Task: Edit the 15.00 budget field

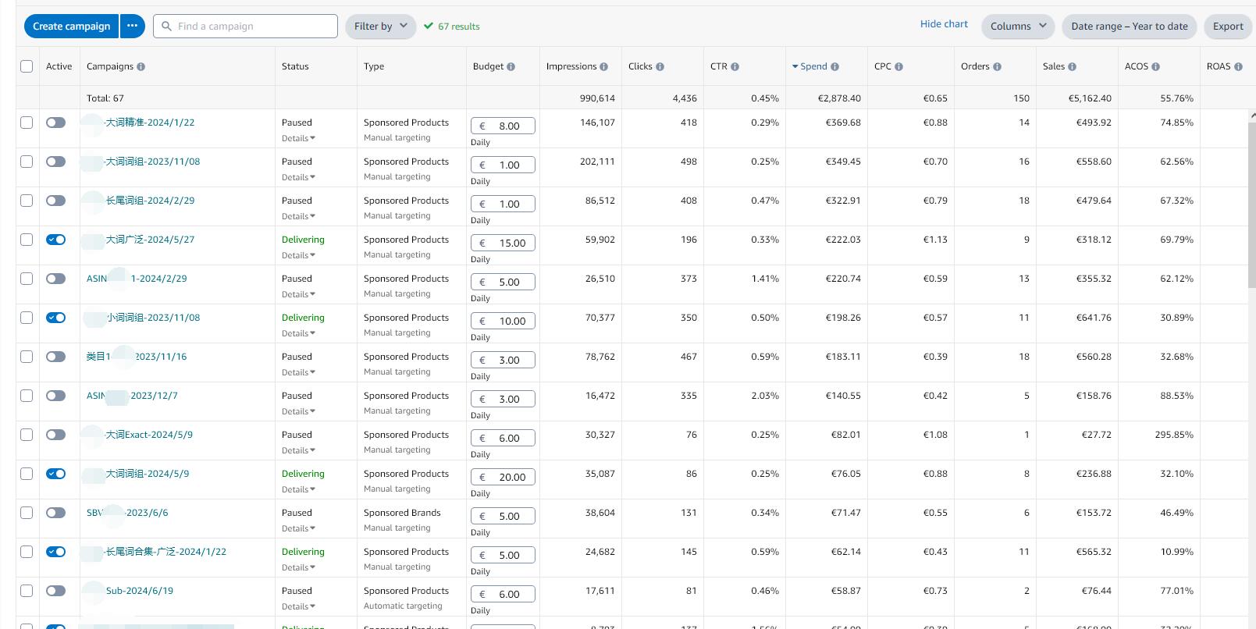Action: [503, 243]
